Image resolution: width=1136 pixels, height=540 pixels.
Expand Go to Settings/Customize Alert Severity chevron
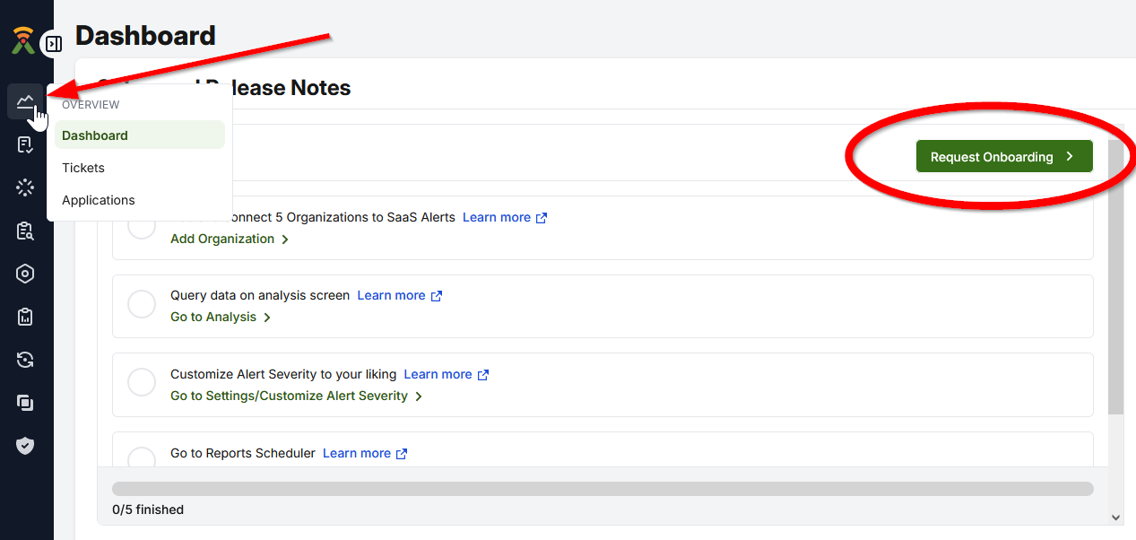point(419,396)
